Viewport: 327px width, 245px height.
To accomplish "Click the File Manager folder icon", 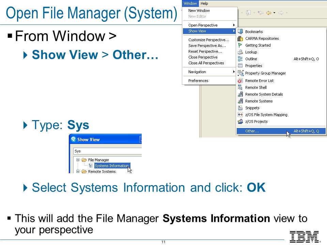I will point(84,160).
